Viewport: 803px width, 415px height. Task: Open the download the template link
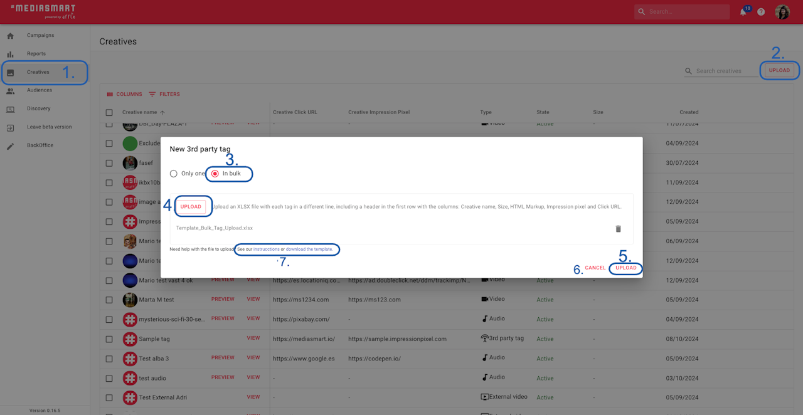[x=309, y=250]
